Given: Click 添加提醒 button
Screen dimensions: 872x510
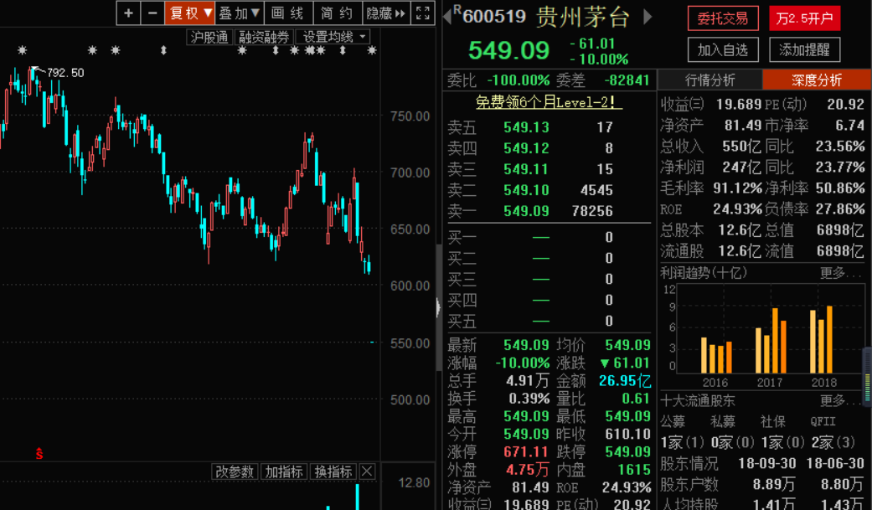Looking at the screenshot, I should pyautogui.click(x=804, y=49).
